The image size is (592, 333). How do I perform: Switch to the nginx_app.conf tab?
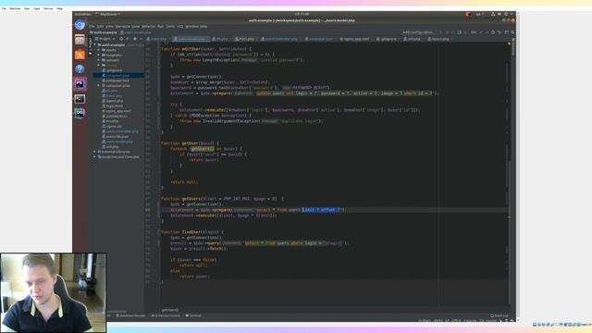tap(355, 39)
